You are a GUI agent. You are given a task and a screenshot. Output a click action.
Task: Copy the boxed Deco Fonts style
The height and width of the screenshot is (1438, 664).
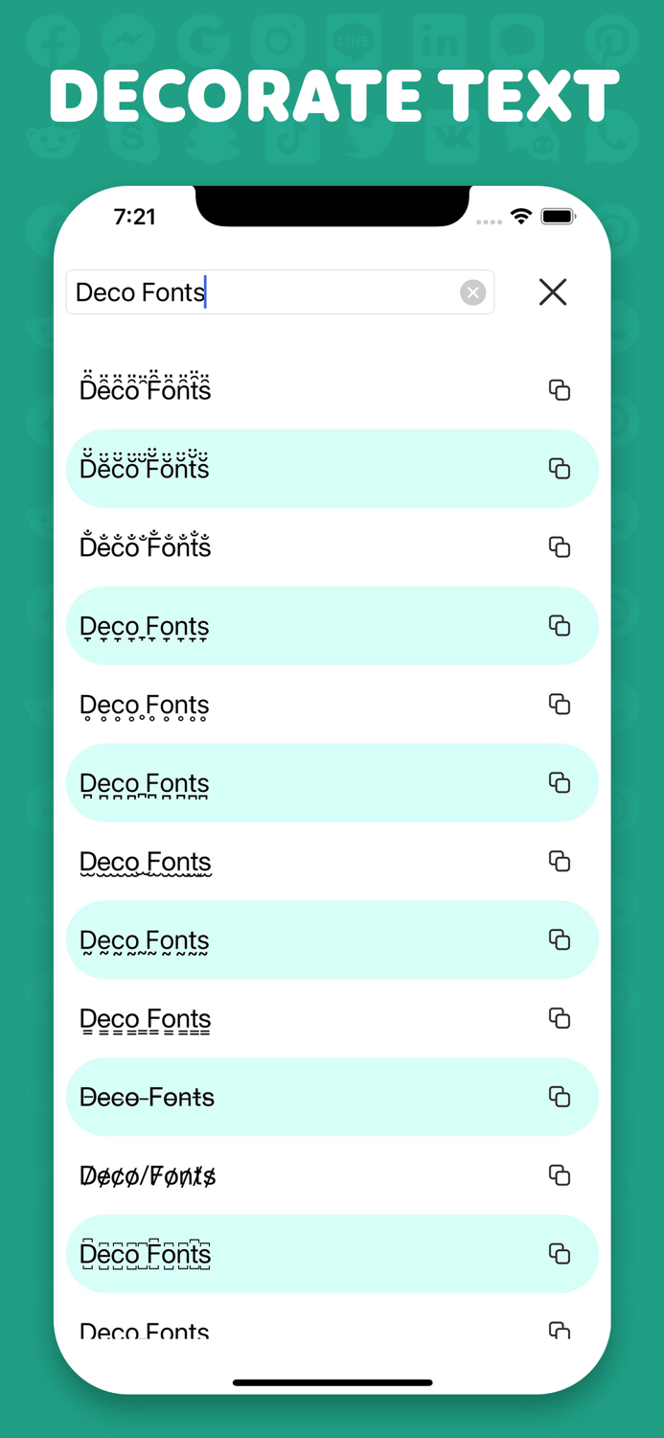pos(559,1253)
